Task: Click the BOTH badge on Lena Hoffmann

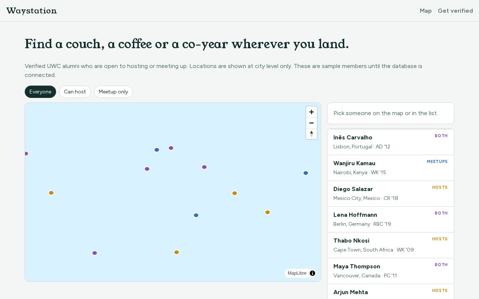Action: (441, 213)
